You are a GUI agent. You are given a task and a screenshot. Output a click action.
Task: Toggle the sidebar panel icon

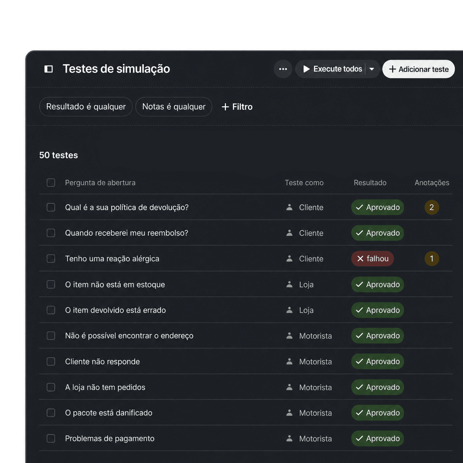coord(49,69)
